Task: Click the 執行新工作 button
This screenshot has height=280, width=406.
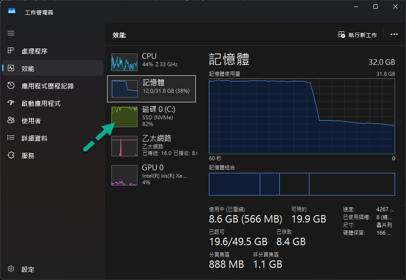Action: click(358, 35)
